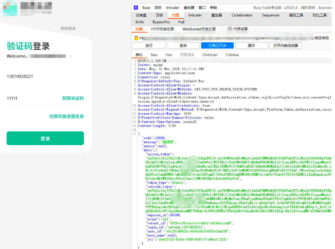The height and width of the screenshot is (249, 335).
Task: Open the 操作 action button
Action: pyautogui.click(x=251, y=46)
